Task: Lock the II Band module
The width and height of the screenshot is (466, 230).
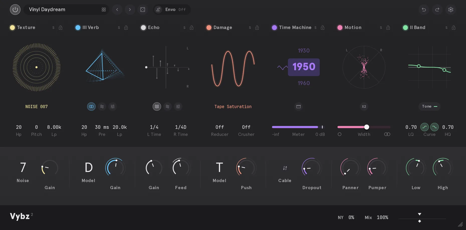Action: 453,28
